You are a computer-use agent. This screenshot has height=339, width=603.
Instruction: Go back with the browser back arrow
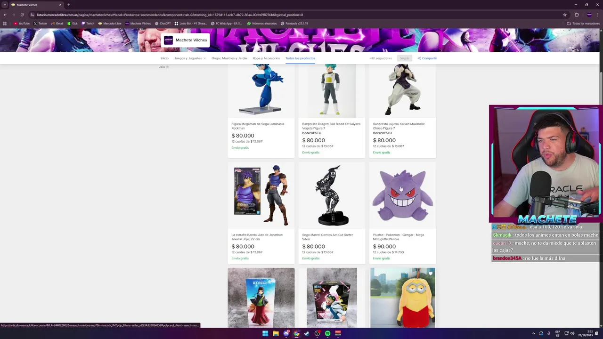click(x=5, y=15)
